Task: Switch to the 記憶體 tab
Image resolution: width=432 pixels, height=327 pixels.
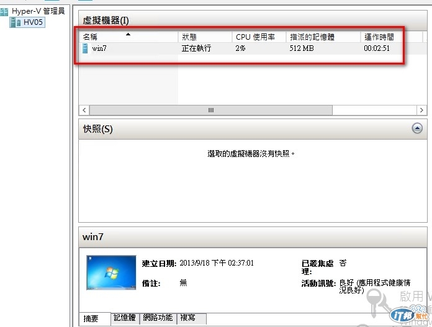Action: tap(125, 318)
